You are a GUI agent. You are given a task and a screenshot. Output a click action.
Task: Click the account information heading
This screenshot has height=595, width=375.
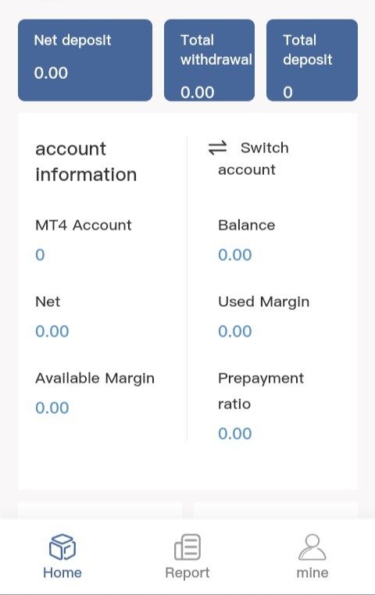point(86,162)
